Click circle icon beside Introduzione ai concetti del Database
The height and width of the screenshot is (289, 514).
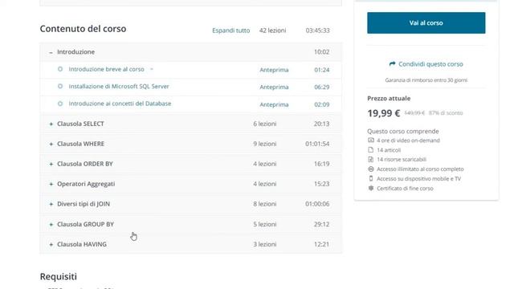[60, 104]
